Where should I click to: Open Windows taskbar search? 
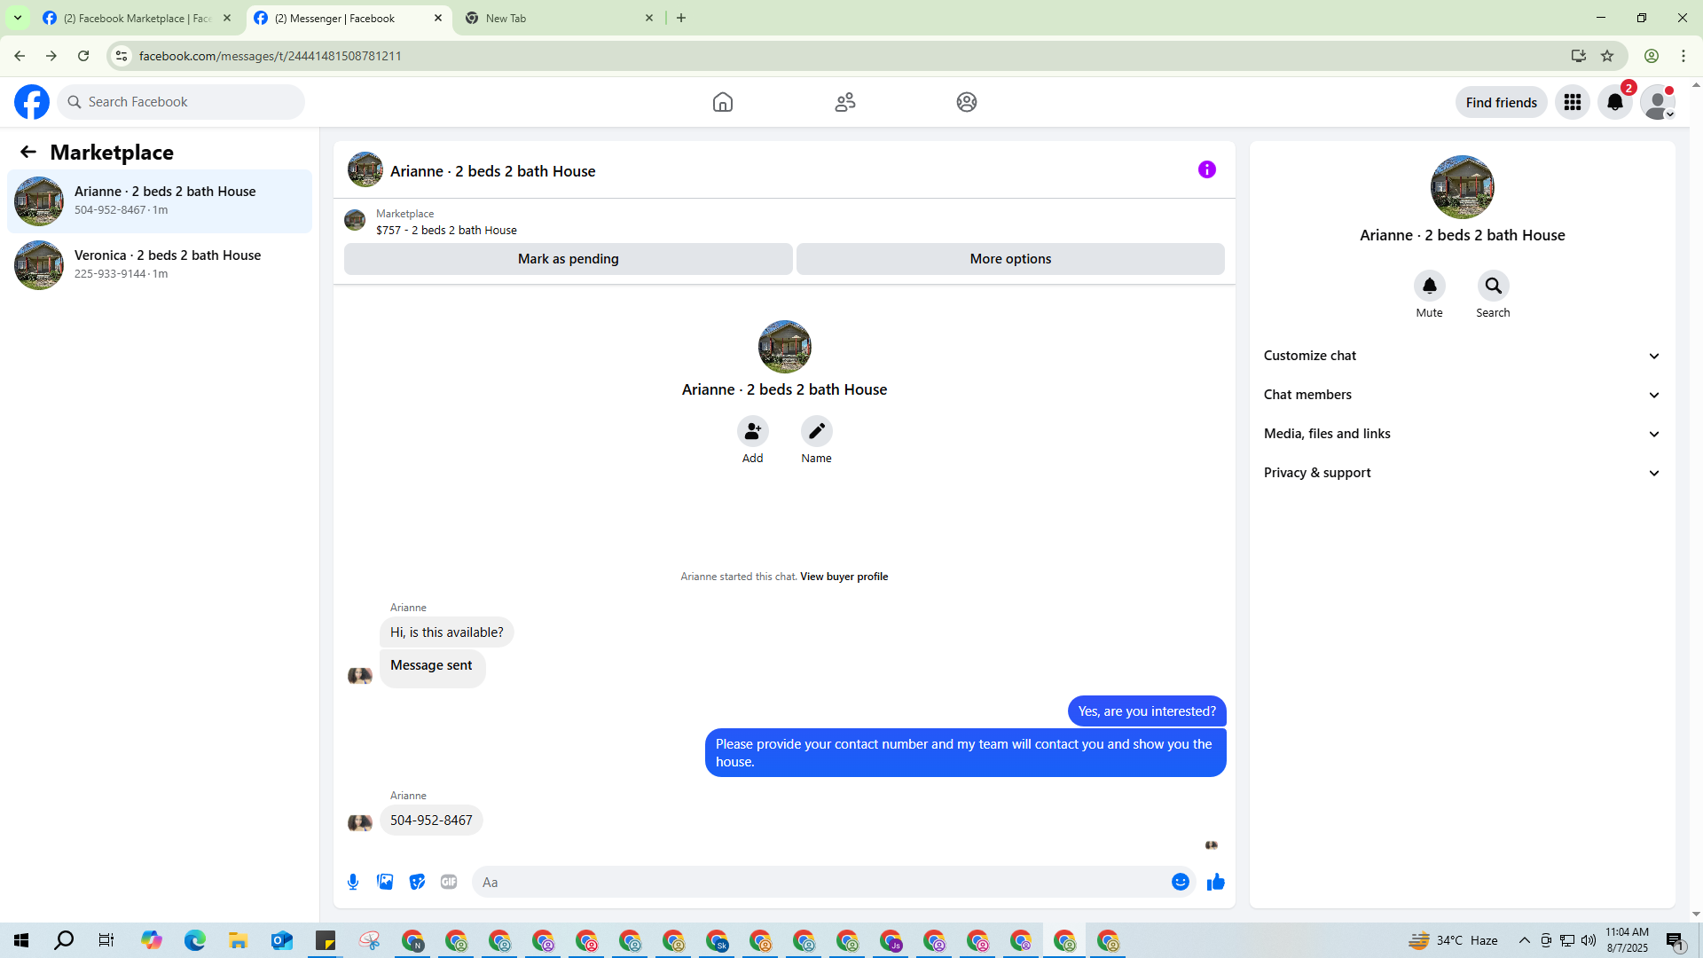coord(64,940)
